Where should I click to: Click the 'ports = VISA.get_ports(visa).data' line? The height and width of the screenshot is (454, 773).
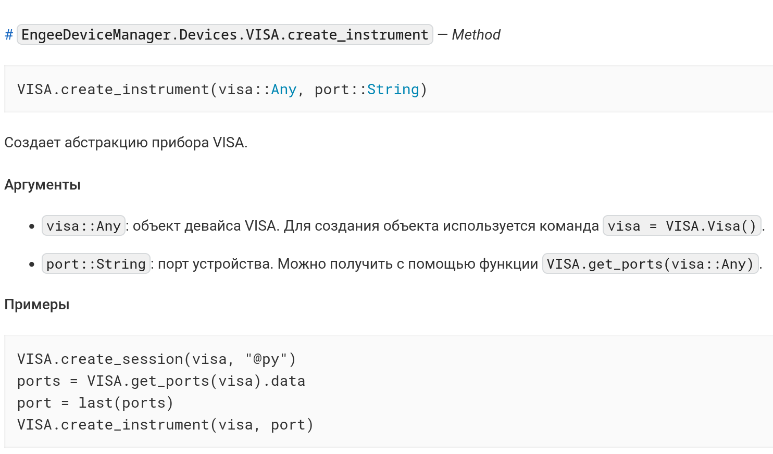click(161, 381)
